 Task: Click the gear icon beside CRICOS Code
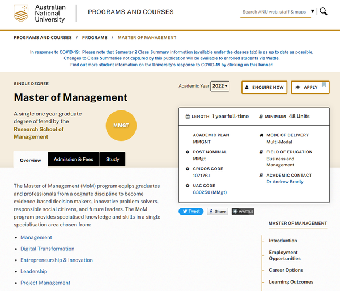(x=188, y=169)
